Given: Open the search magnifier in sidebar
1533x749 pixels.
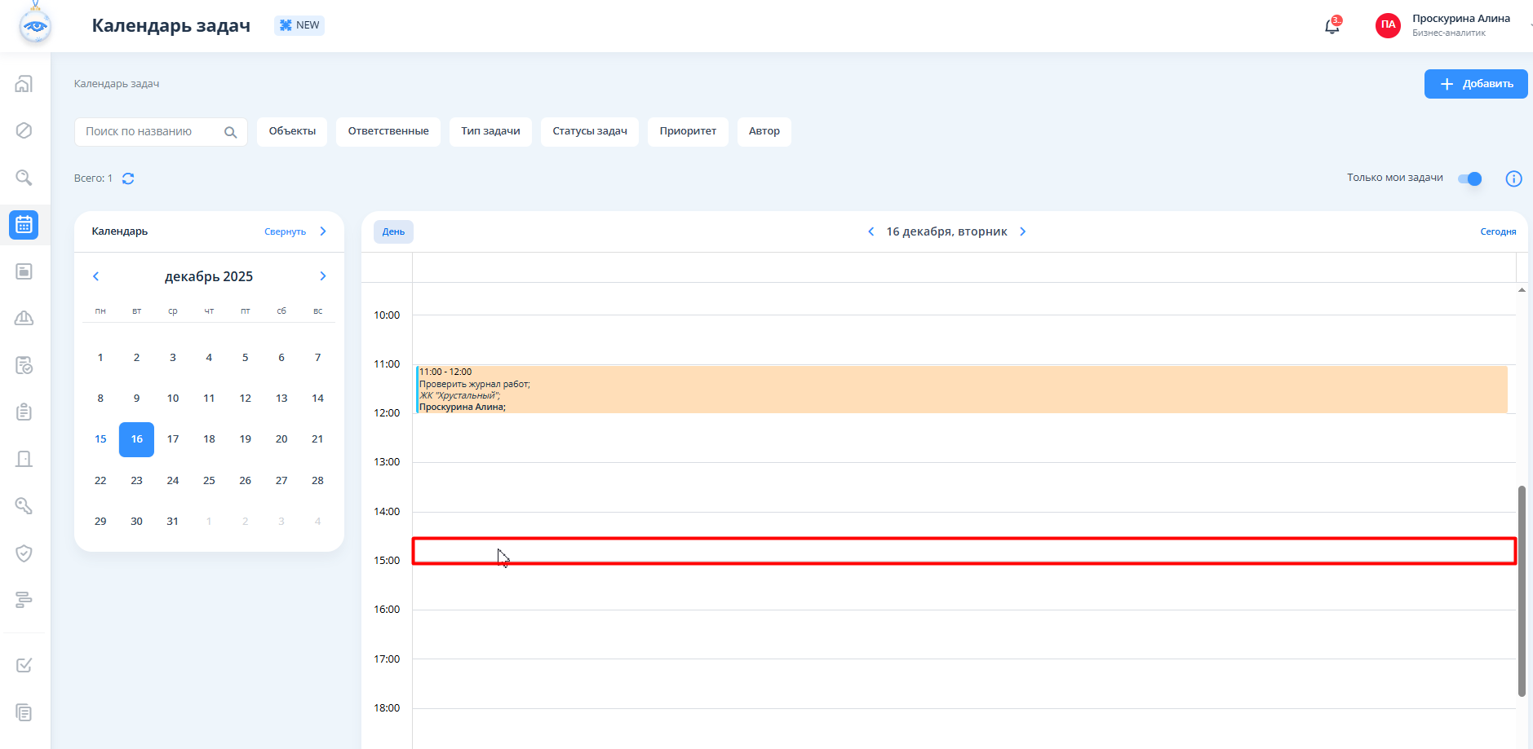Looking at the screenshot, I should 24,178.
